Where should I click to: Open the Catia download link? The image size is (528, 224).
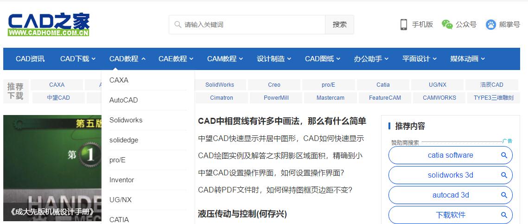[x=383, y=85]
